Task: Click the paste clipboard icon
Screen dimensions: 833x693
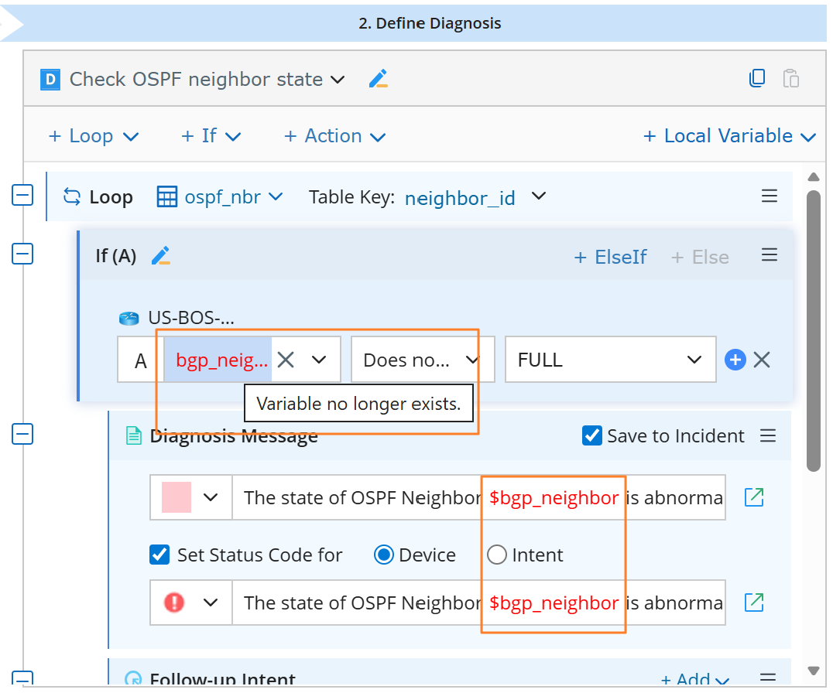Action: pyautogui.click(x=791, y=79)
